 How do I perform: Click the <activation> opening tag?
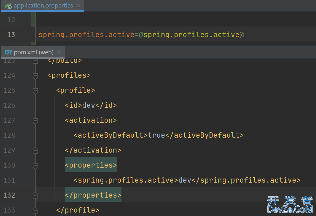91,120
